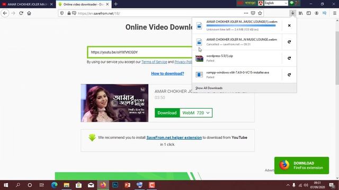
Task: Open the English language dropdown
Action: tap(276, 3)
